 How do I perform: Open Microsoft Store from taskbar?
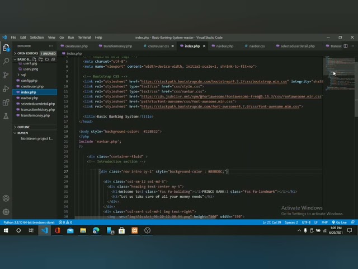[x=122, y=230]
